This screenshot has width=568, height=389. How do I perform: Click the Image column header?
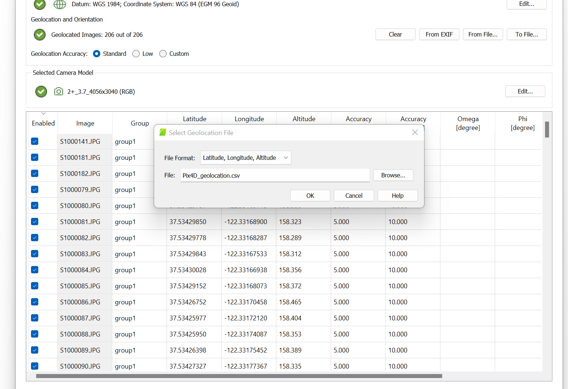85,123
